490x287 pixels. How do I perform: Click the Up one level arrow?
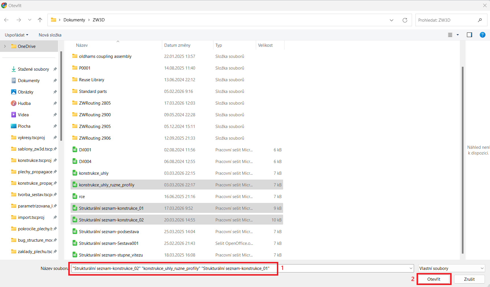(x=40, y=20)
